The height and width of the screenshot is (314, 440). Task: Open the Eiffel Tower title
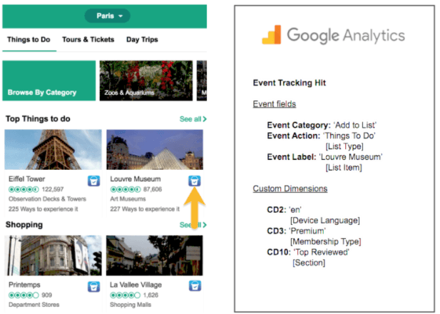point(26,179)
